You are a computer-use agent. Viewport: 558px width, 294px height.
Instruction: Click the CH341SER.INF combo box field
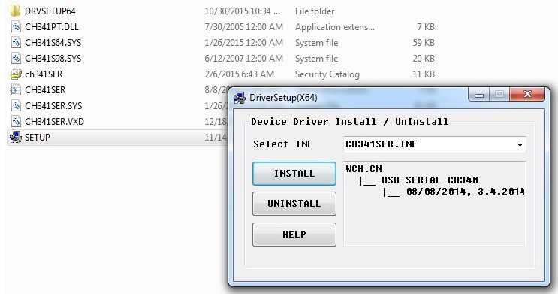tap(434, 144)
